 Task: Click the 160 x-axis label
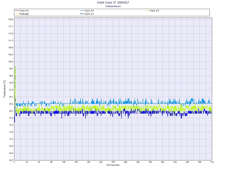pos(76,162)
